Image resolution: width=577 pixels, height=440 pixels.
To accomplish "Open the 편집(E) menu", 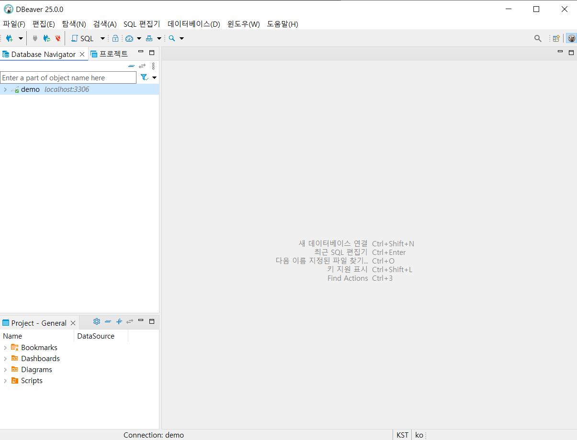I will (x=44, y=24).
